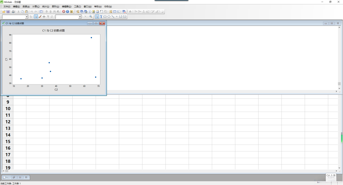Select the polygon drawing tool
The width and height of the screenshot is (343, 185).
pos(125,16)
